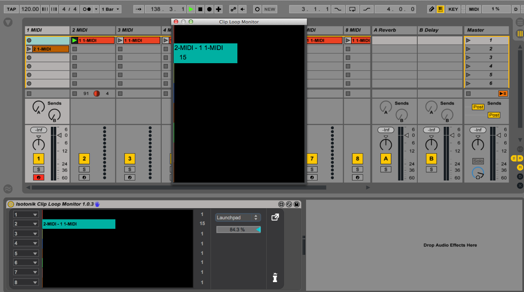Click the device save preset icon
Viewport: 524px width, 292px height.
(296, 204)
